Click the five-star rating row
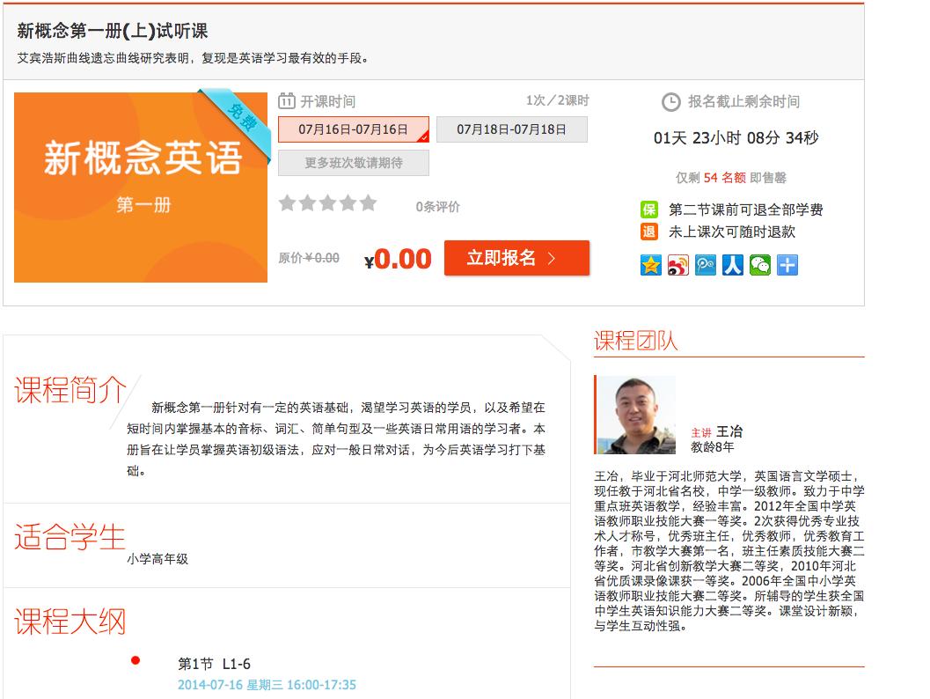 pyautogui.click(x=328, y=203)
